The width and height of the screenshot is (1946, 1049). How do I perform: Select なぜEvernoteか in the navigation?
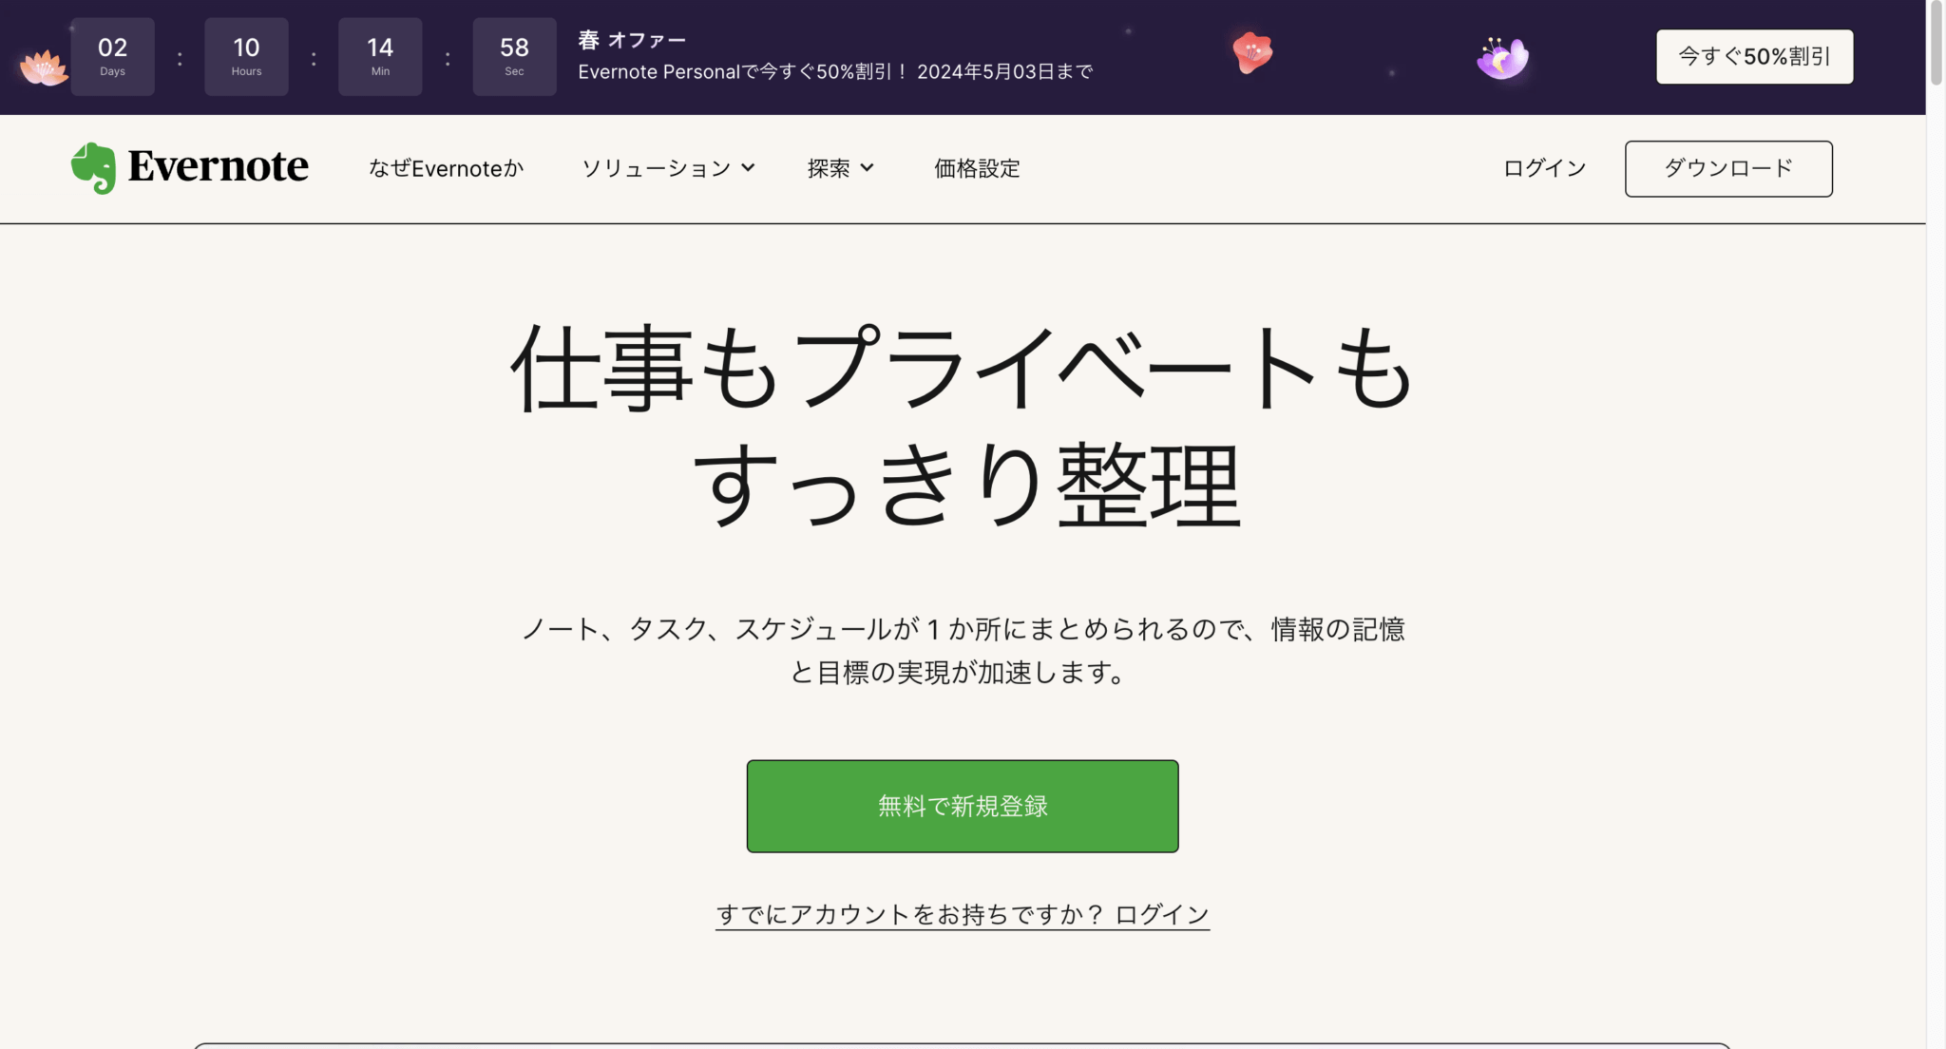(445, 168)
